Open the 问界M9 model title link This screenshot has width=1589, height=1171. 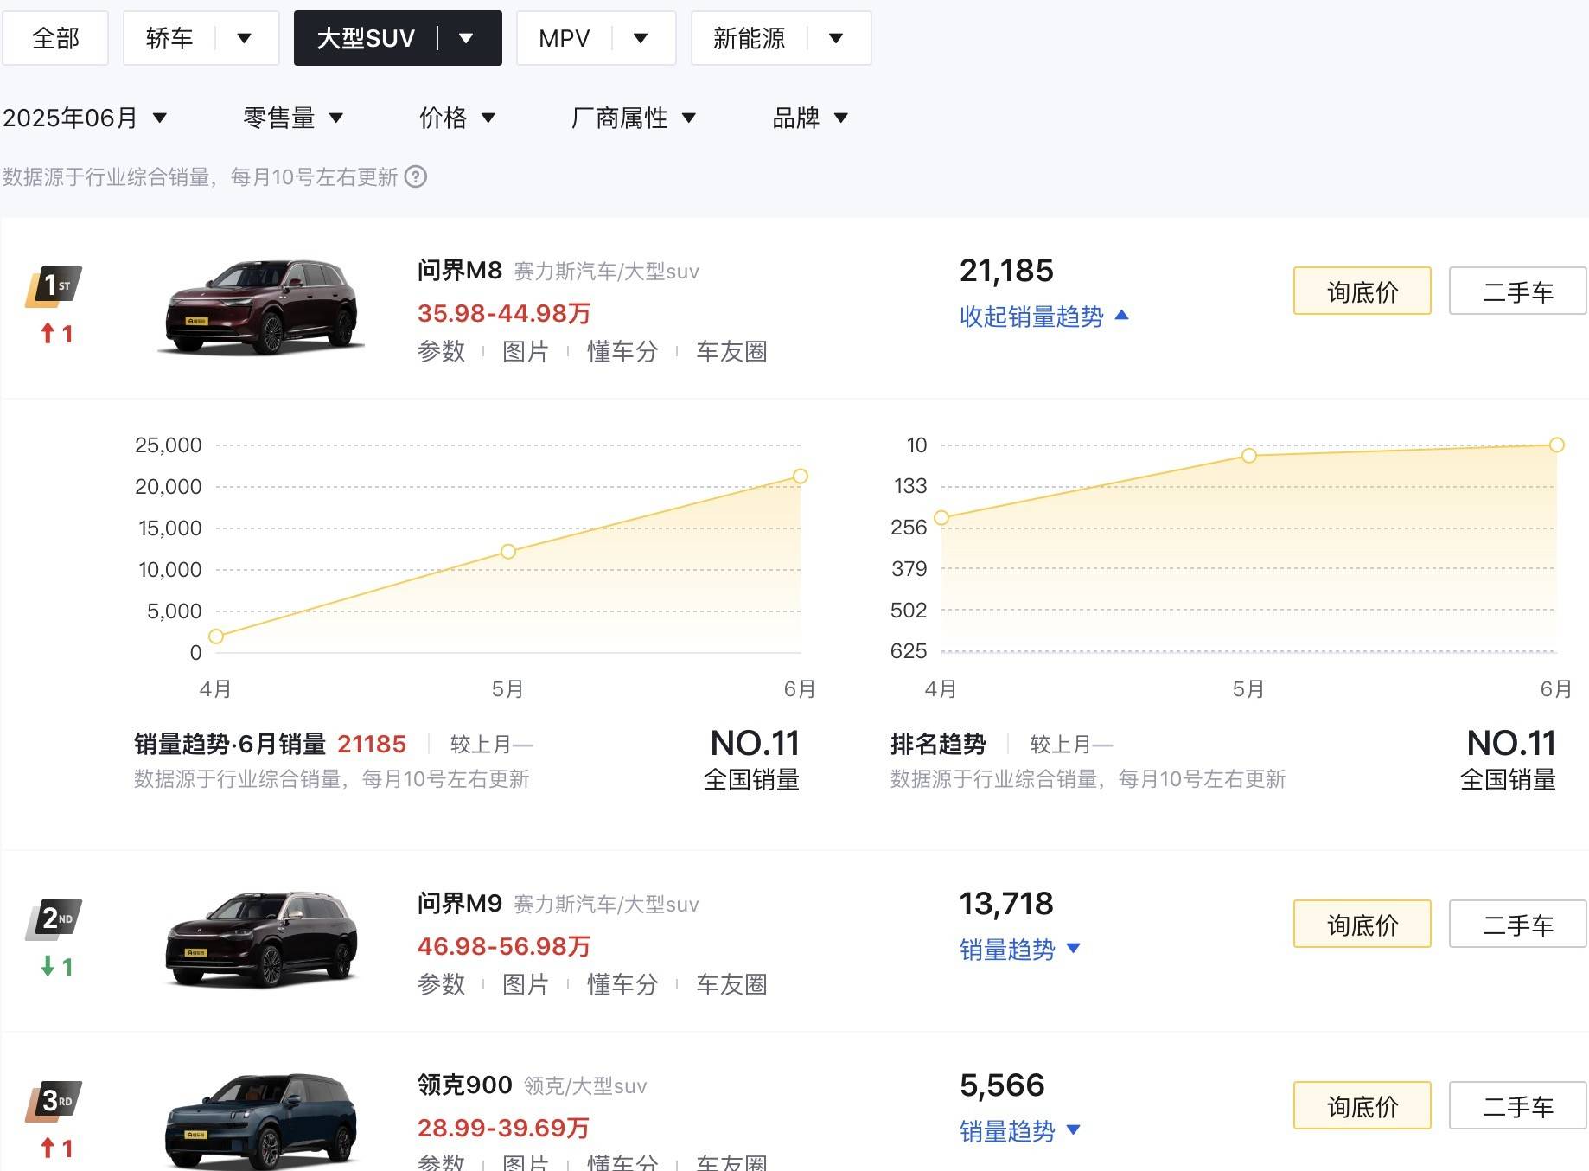tap(459, 904)
